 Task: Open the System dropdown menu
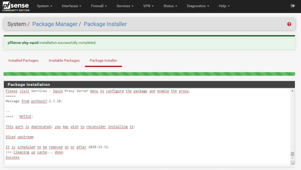[44, 6]
